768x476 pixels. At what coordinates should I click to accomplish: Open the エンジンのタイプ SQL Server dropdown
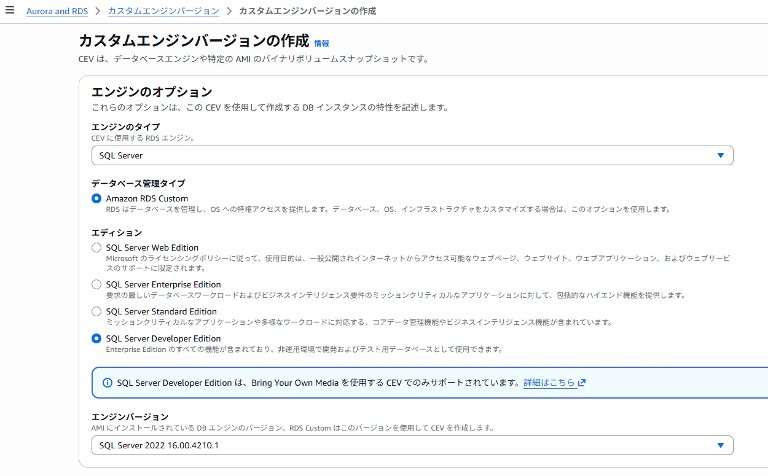(412, 155)
